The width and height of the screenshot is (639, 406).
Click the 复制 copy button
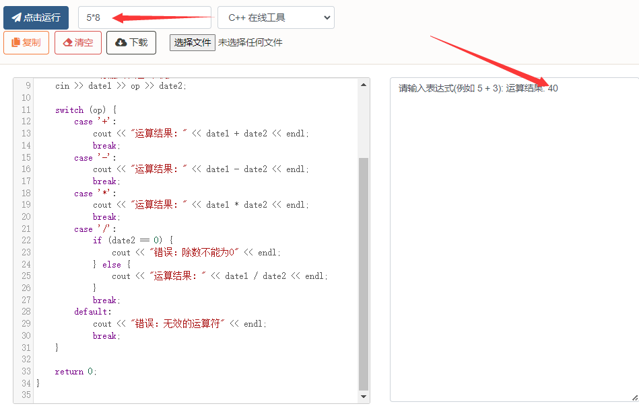point(26,43)
